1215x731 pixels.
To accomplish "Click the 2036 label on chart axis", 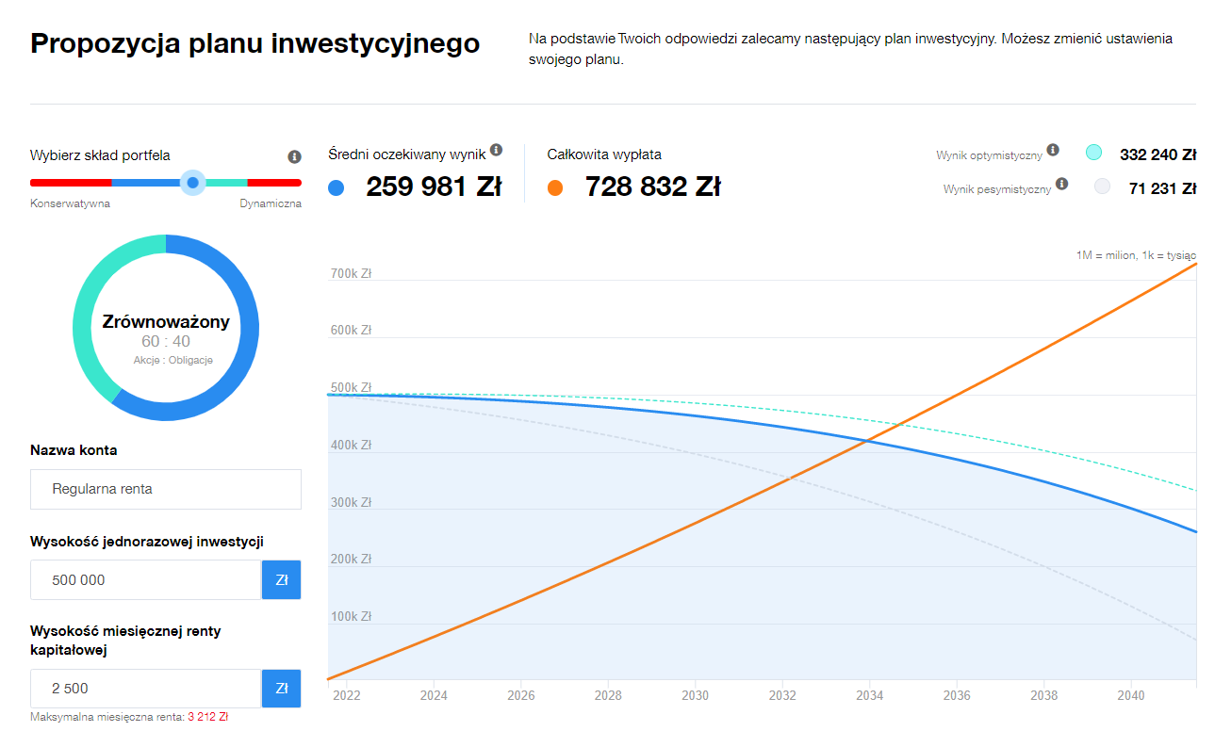I will tap(957, 695).
